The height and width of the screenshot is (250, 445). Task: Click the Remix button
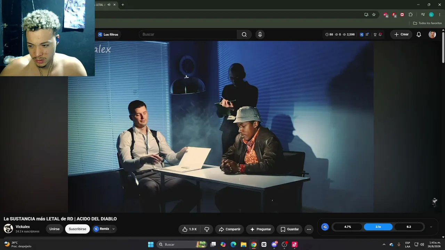point(101,229)
